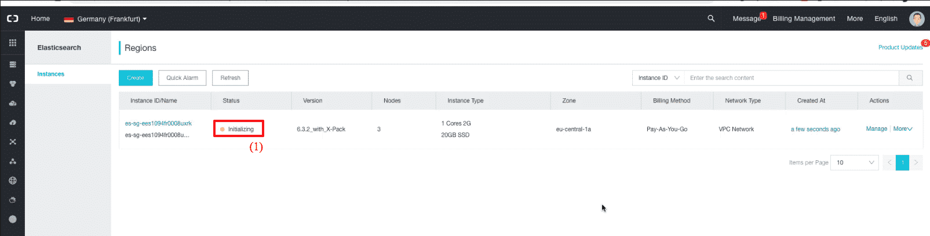Screen dimensions: 930x236
Task: Open Billing Management
Action: click(804, 19)
